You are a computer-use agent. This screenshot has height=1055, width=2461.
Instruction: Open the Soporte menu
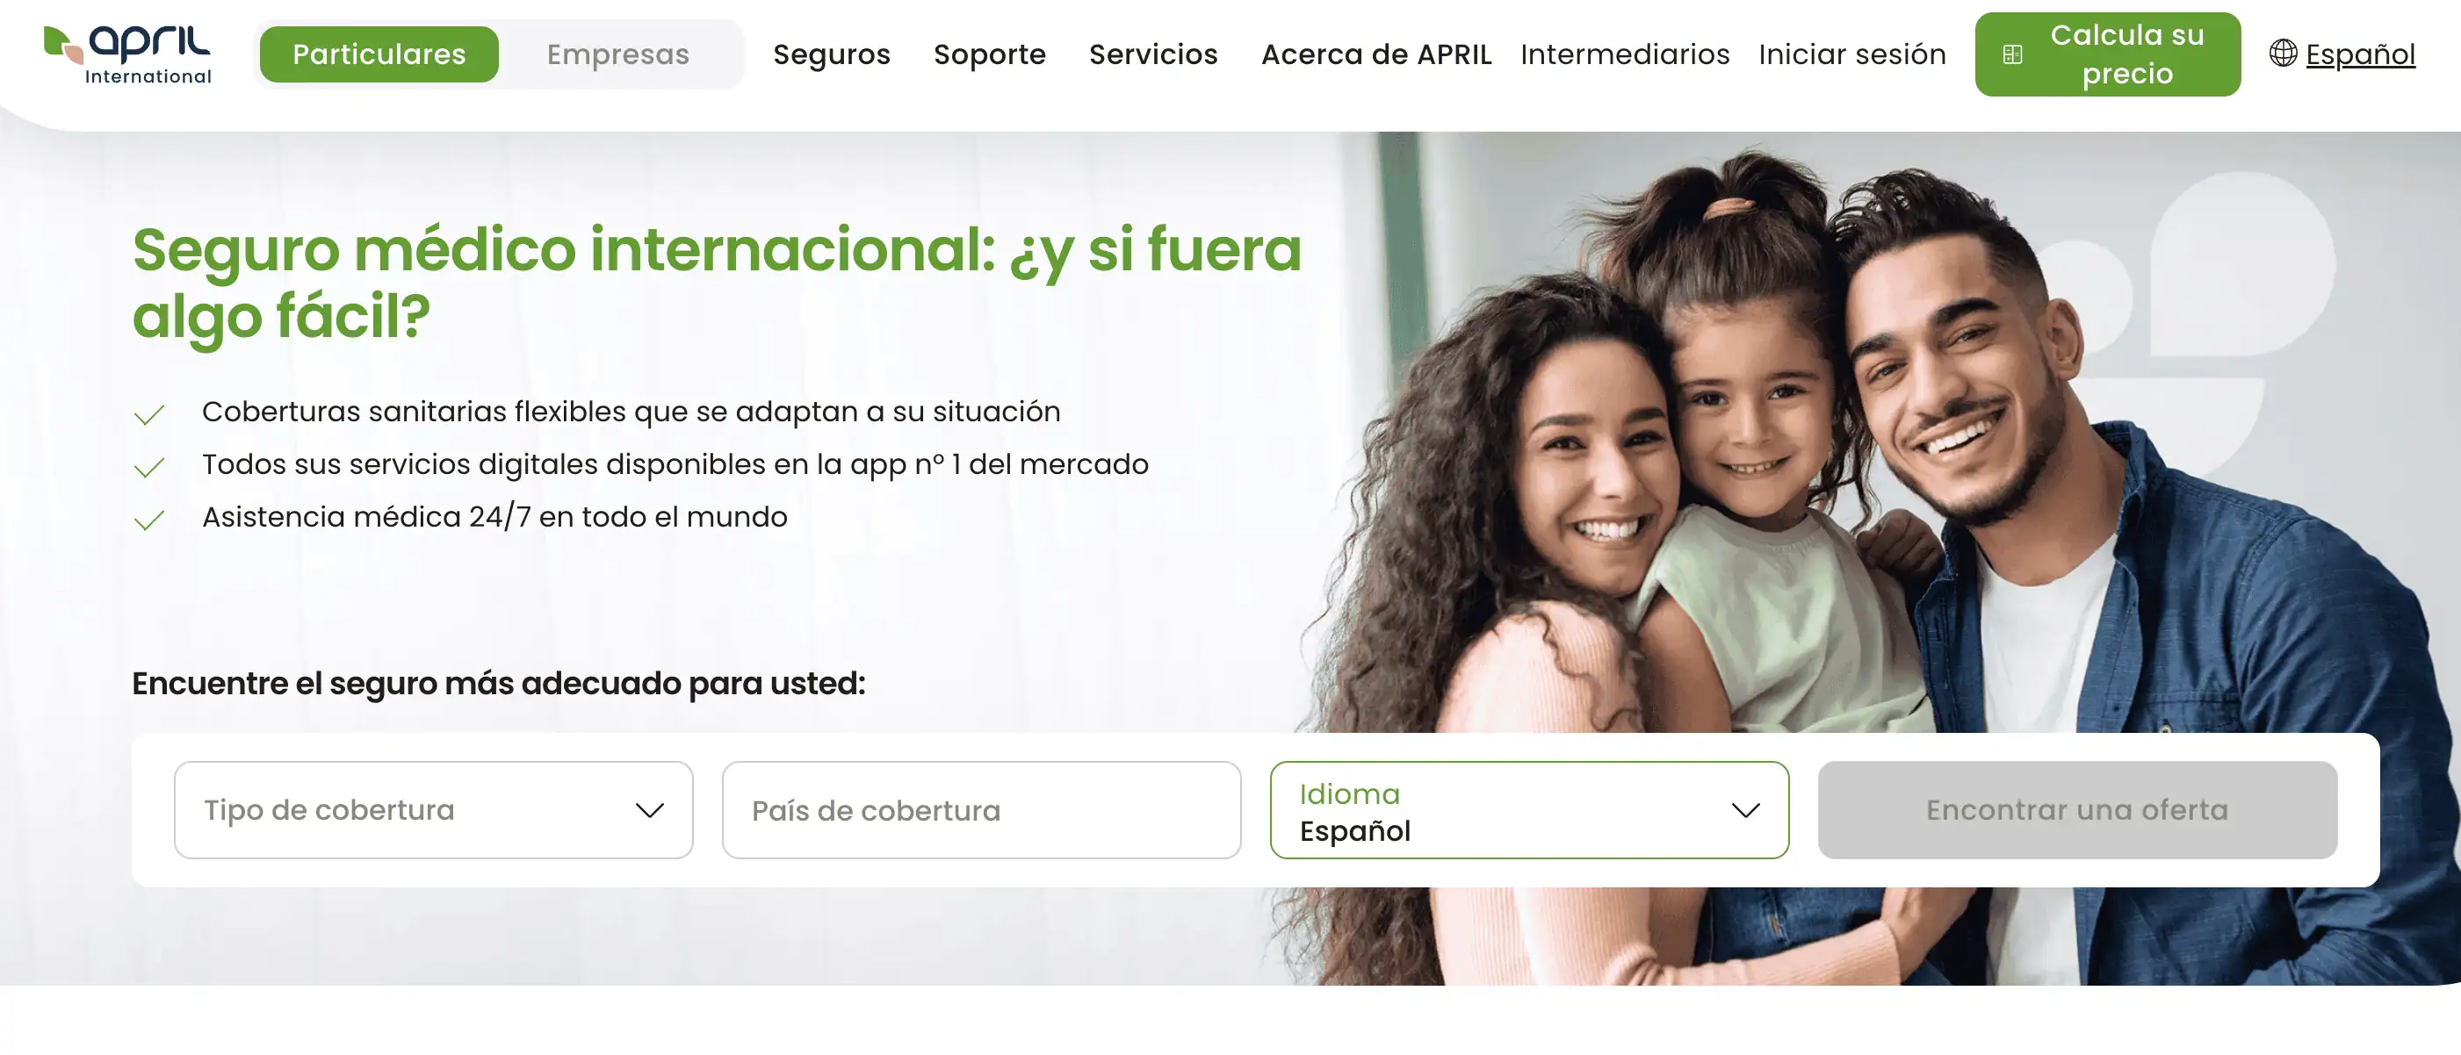[x=990, y=54]
